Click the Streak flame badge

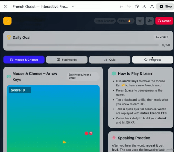(126, 21)
